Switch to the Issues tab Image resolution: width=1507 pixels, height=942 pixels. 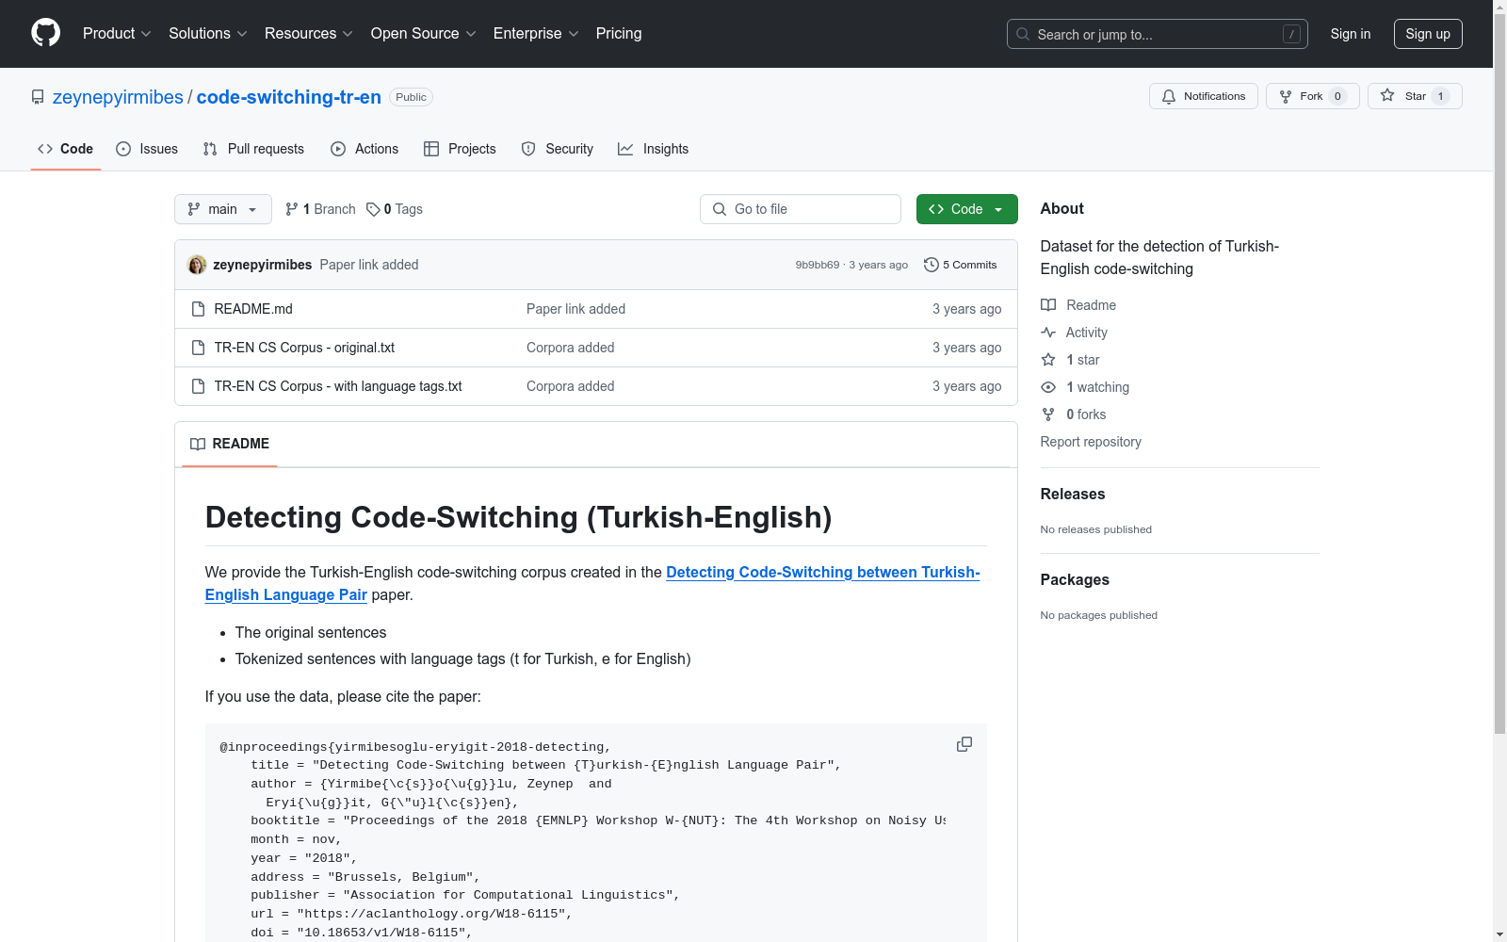coord(147,149)
